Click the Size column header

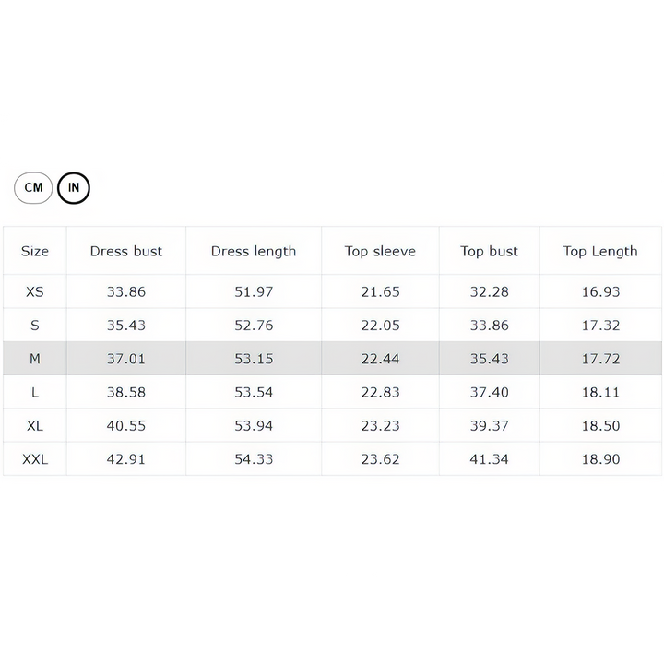click(35, 251)
